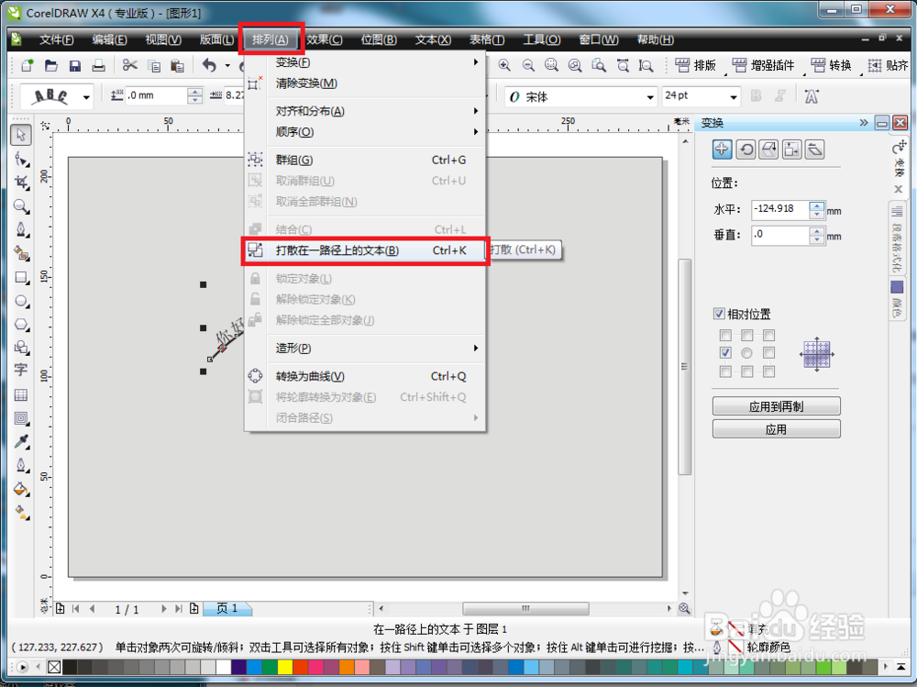
Task: Check the top-center anchor point box
Action: pos(746,335)
